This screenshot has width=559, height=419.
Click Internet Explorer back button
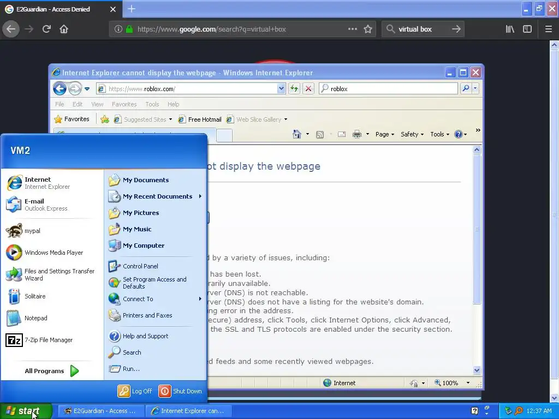pos(60,88)
